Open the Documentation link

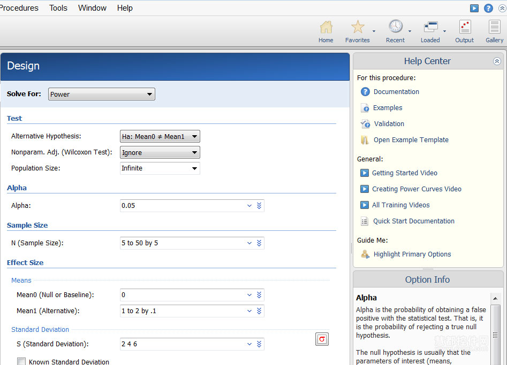click(x=396, y=92)
